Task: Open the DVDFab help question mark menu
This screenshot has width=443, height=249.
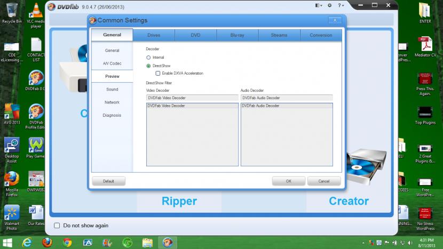Action: [x=341, y=5]
